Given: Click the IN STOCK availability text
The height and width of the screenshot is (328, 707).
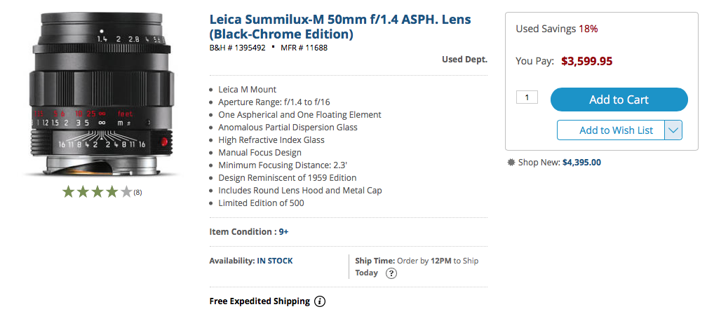Looking at the screenshot, I should pos(275,261).
